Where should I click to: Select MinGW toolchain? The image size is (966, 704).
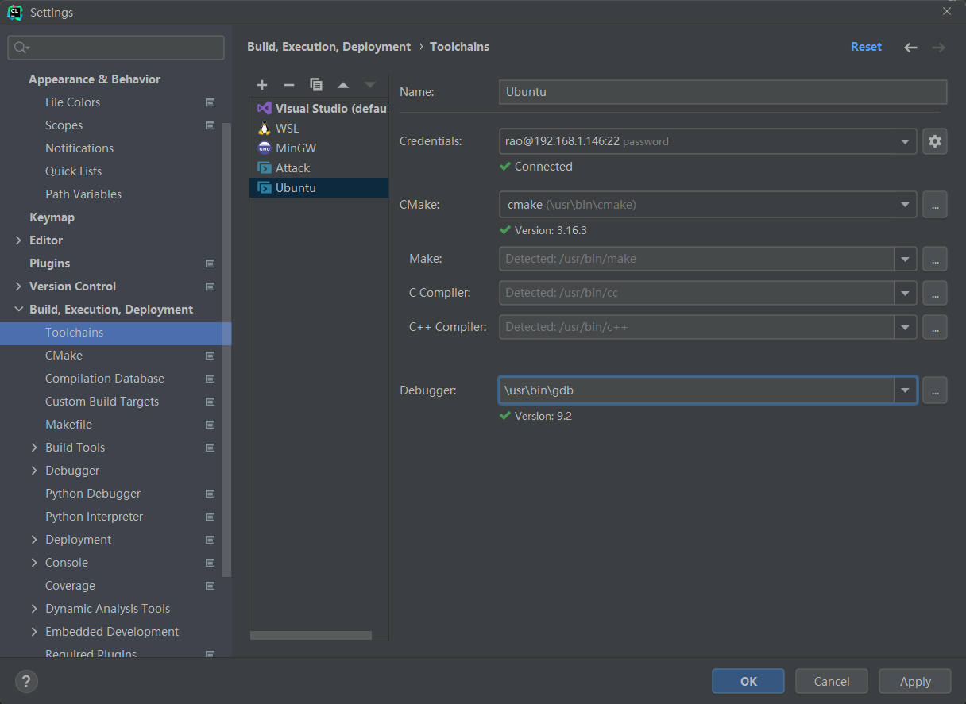tap(319, 148)
